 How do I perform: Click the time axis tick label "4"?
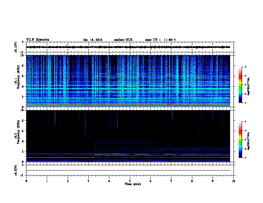click(109, 181)
